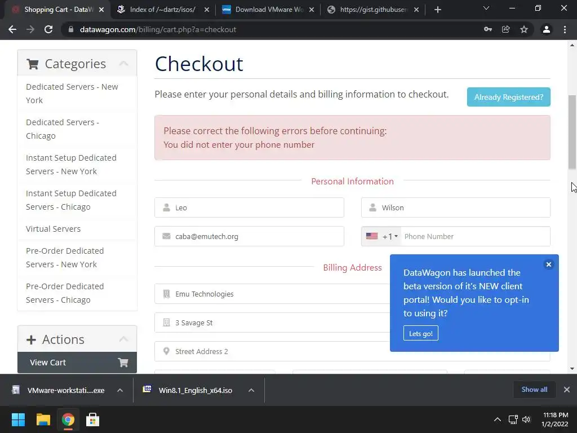Image resolution: width=577 pixels, height=433 pixels.
Task: Close the gist.githubusercontent tab
Action: click(x=416, y=10)
